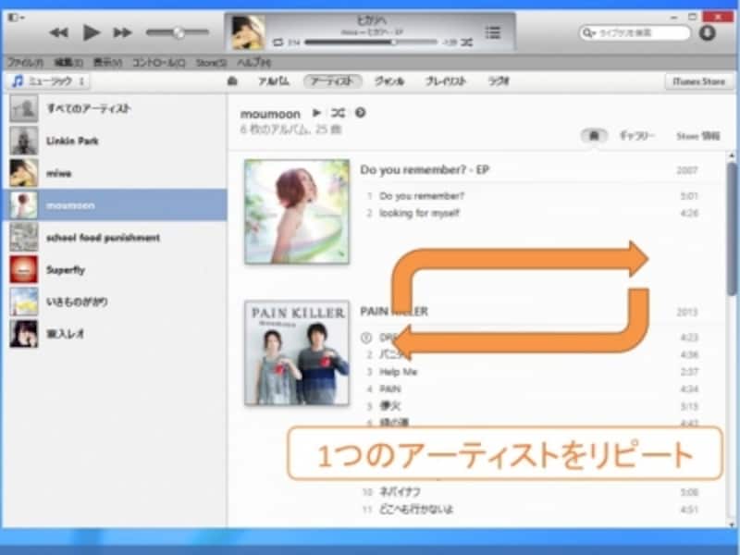Click Do you remember? EP album cover
This screenshot has height=555, width=740.
tap(297, 212)
